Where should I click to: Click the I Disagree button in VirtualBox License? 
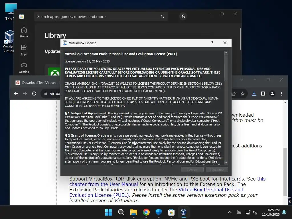coord(217,170)
